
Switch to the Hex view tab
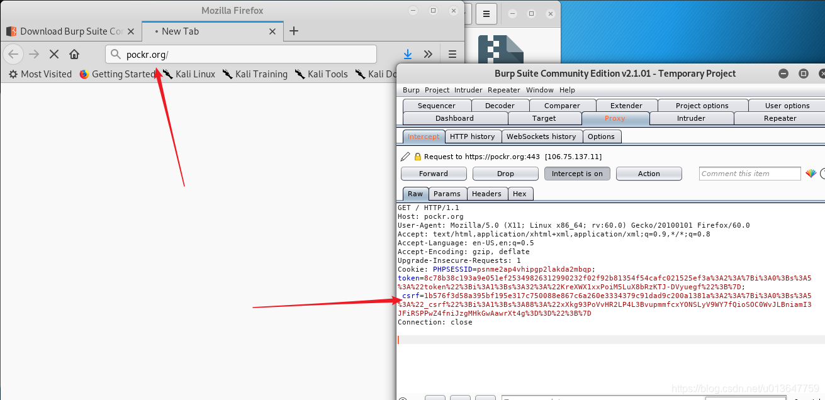tap(520, 194)
